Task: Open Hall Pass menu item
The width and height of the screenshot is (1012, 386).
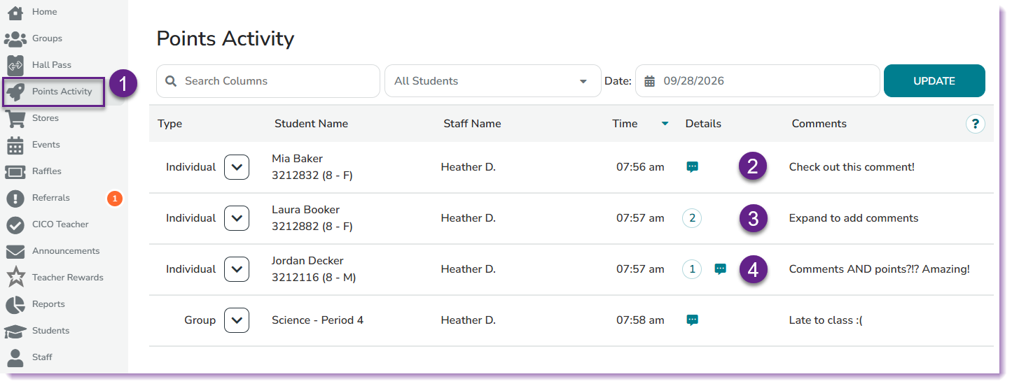Action: point(52,65)
